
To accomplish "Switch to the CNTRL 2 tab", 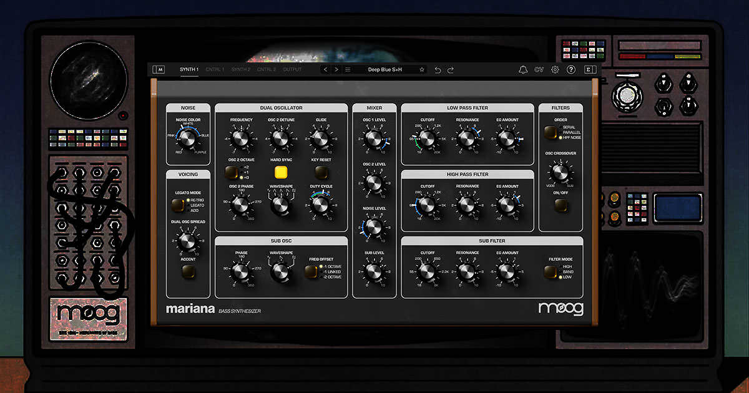I will tap(267, 70).
